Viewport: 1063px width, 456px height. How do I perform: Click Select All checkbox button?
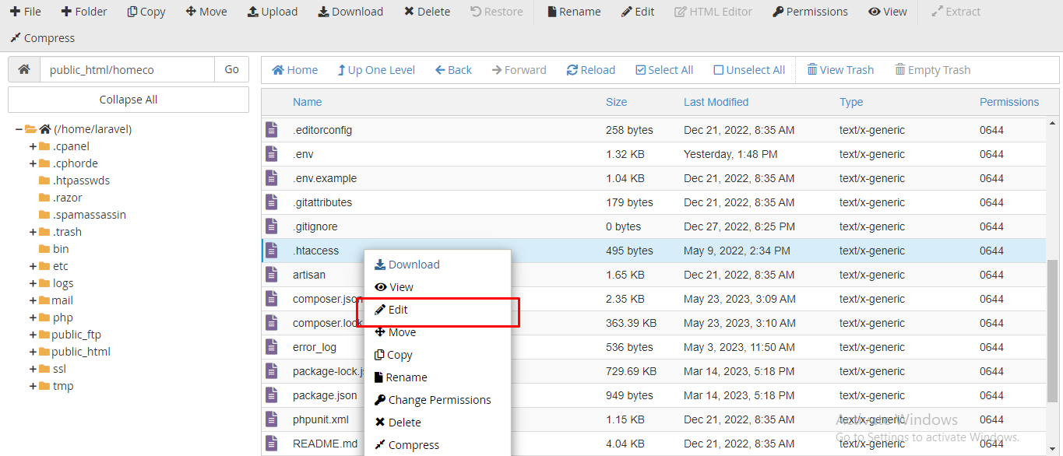(663, 70)
